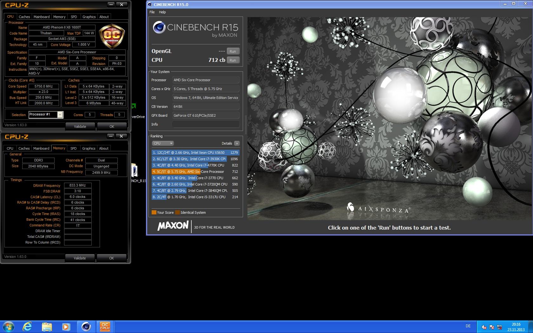Open the File menu in Cinebench
533x333 pixels.
152,12
